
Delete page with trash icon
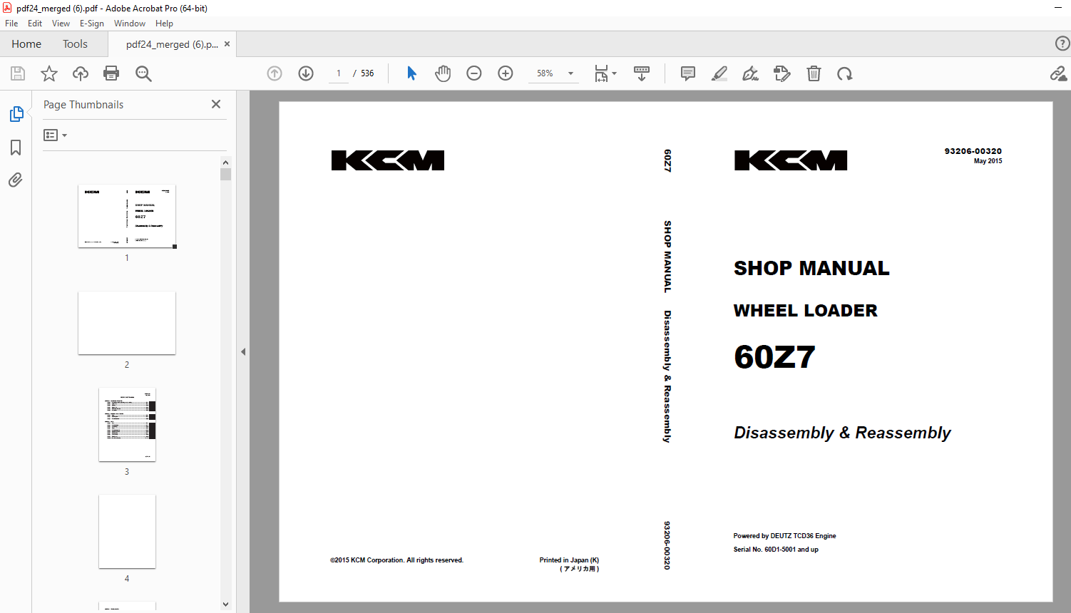[x=814, y=73]
